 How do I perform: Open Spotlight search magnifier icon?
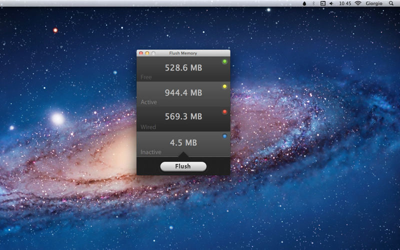point(391,3)
